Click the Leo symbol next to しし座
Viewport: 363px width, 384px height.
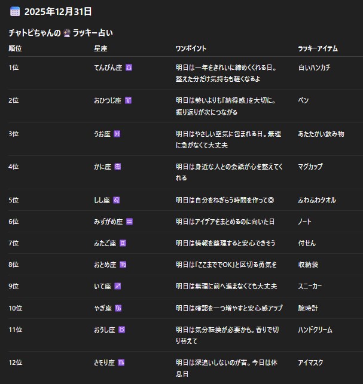click(116, 199)
